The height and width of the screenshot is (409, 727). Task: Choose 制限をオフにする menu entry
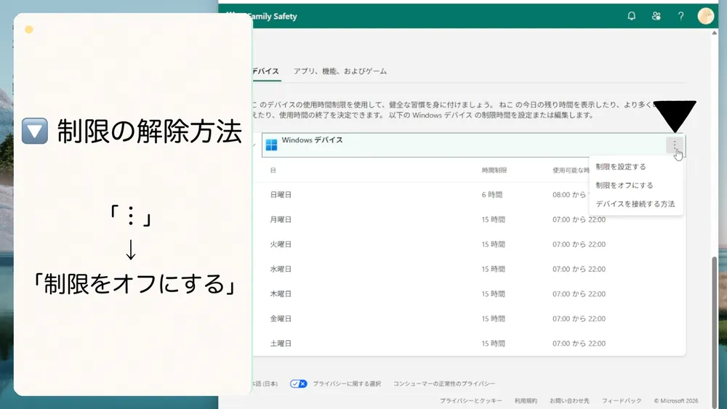tap(624, 185)
